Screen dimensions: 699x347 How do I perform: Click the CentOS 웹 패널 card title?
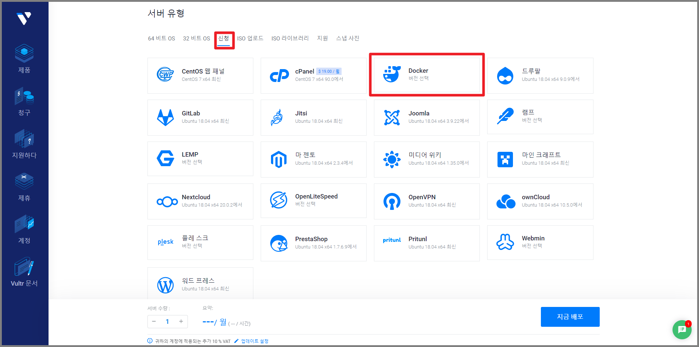pyautogui.click(x=203, y=71)
